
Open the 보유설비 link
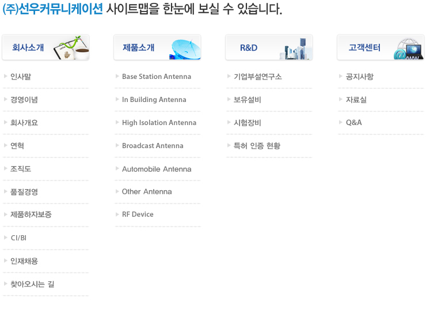(247, 100)
